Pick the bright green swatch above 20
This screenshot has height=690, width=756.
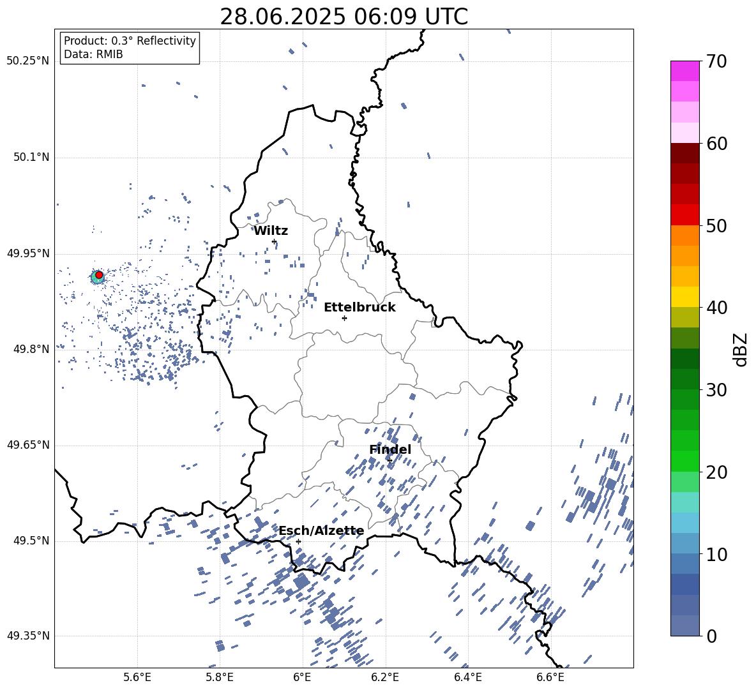pos(685,461)
